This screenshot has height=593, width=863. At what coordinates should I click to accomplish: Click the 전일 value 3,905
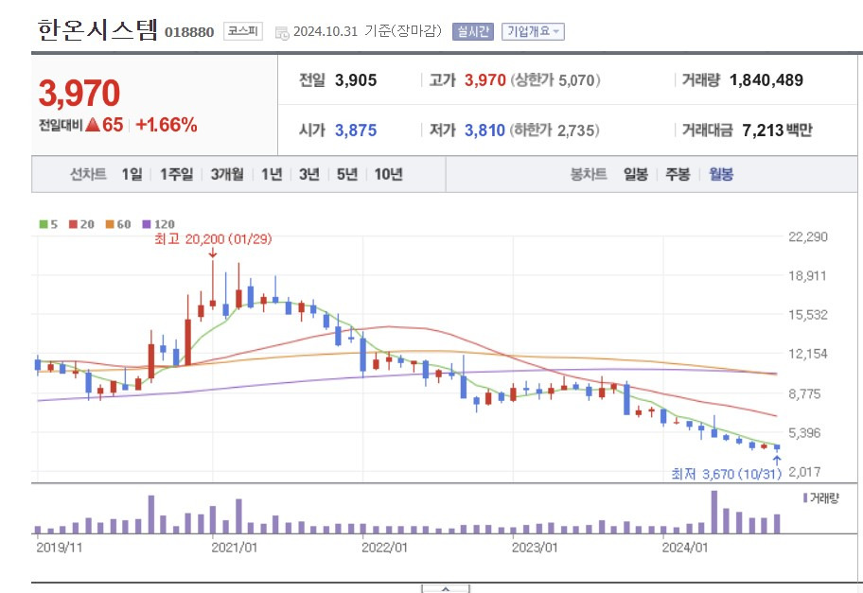coord(356,80)
